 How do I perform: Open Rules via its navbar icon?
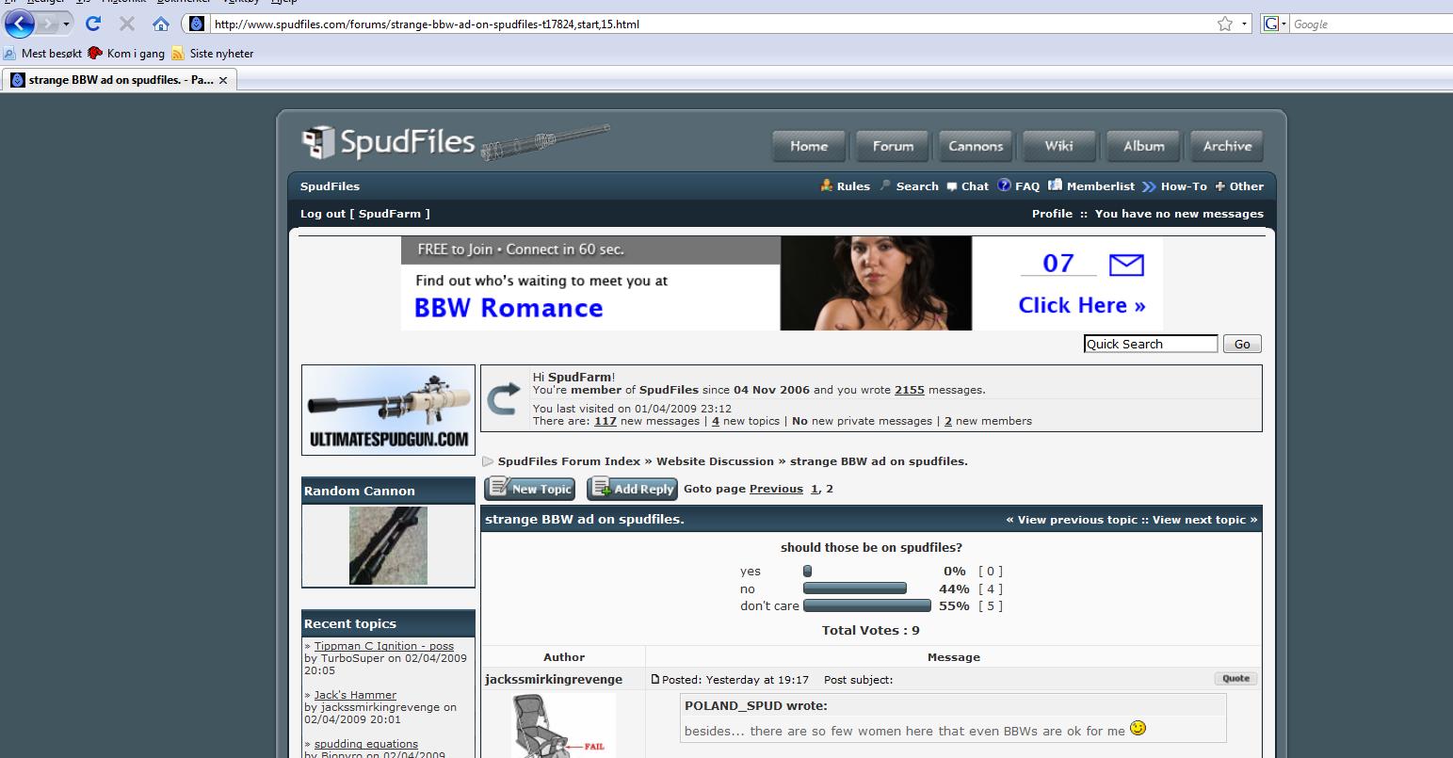point(826,185)
